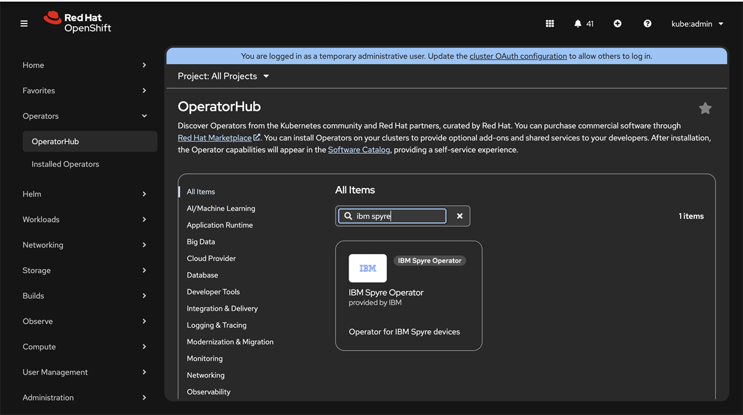The height and width of the screenshot is (415, 743).
Task: Open the Software Catalog link
Action: 359,150
